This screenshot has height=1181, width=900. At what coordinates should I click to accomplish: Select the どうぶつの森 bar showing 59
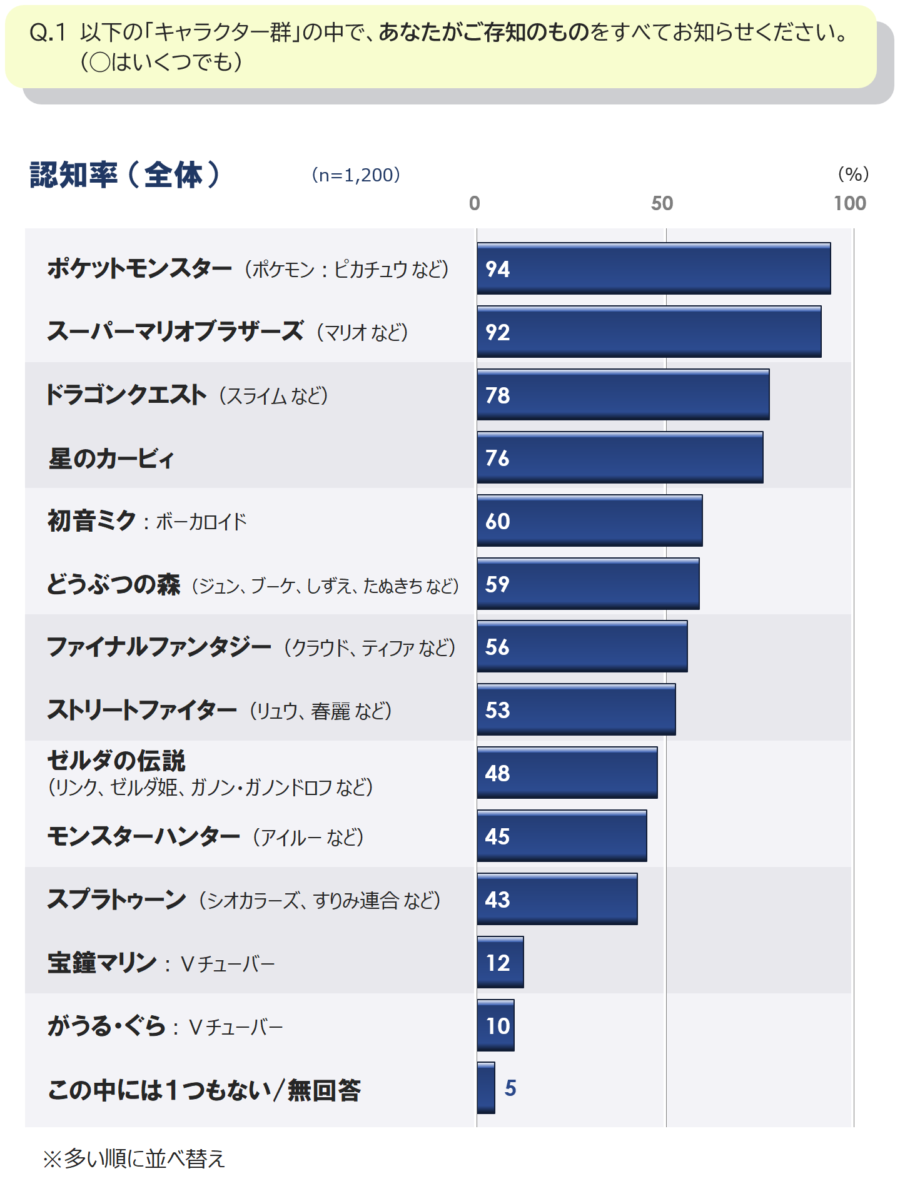[588, 584]
